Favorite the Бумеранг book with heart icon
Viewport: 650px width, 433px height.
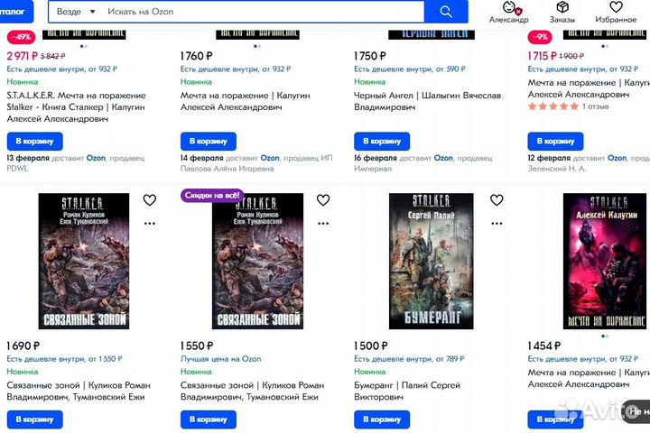point(497,200)
